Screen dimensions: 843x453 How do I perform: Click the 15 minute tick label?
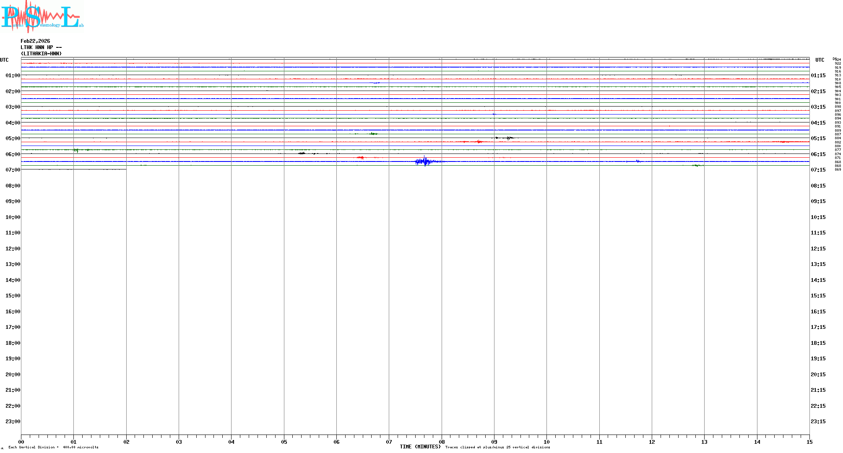(x=809, y=442)
